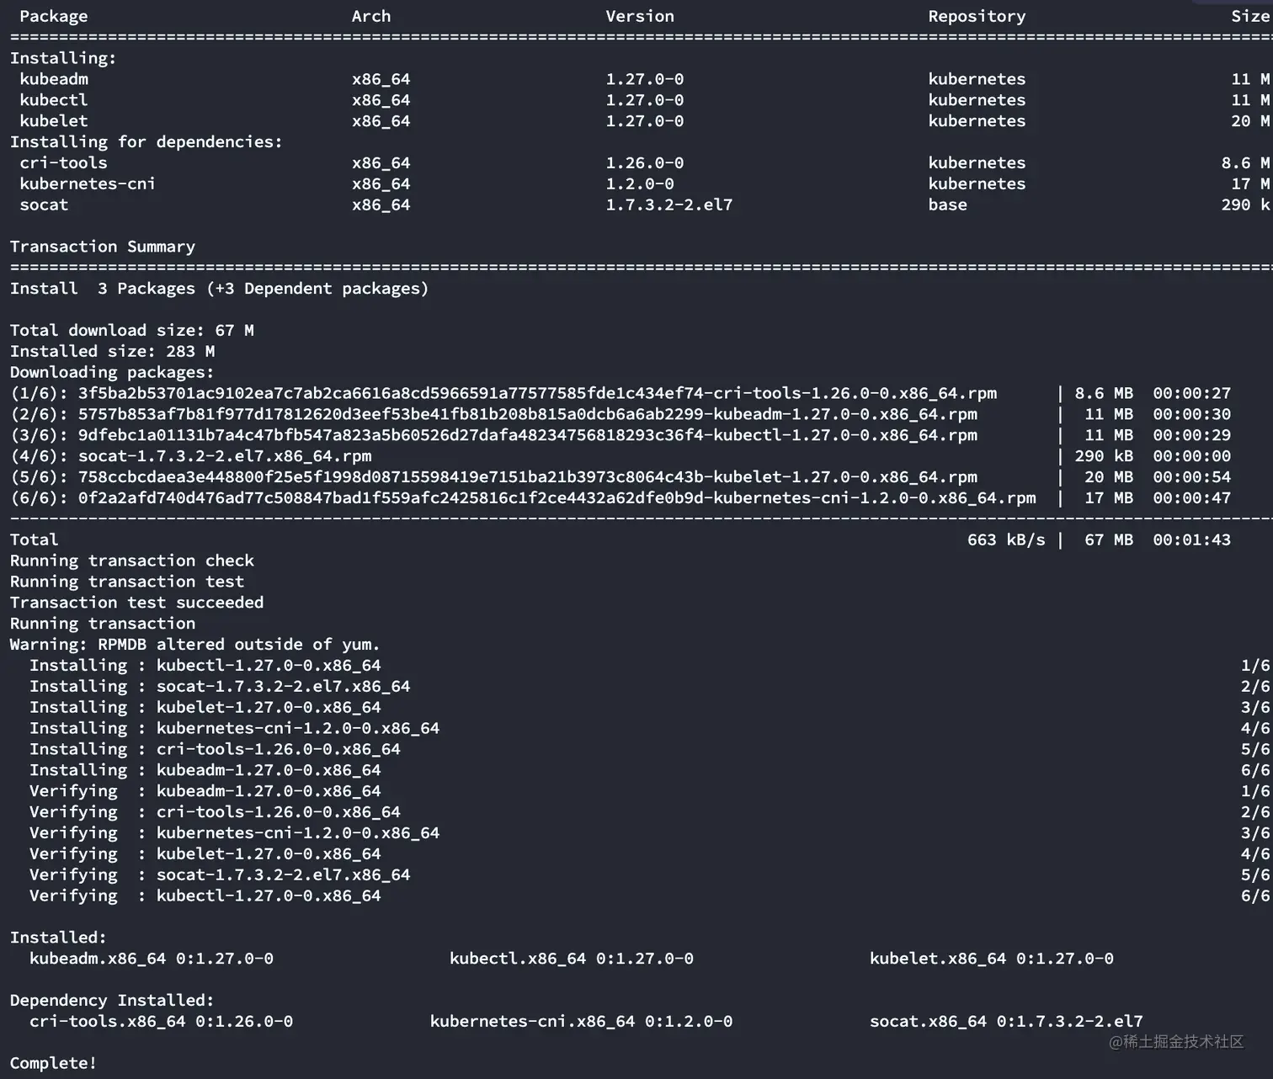Click the (5/6) kubelet rpm download line

click(621, 477)
